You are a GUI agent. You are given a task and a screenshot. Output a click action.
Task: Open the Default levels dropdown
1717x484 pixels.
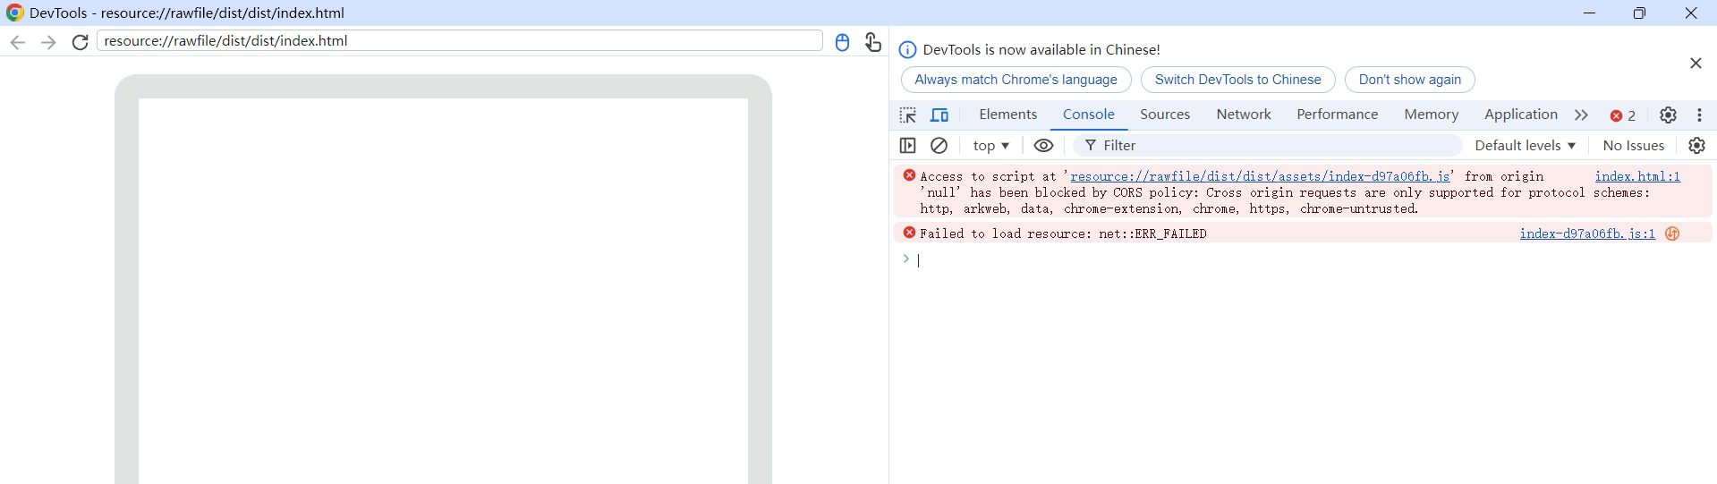click(1525, 146)
